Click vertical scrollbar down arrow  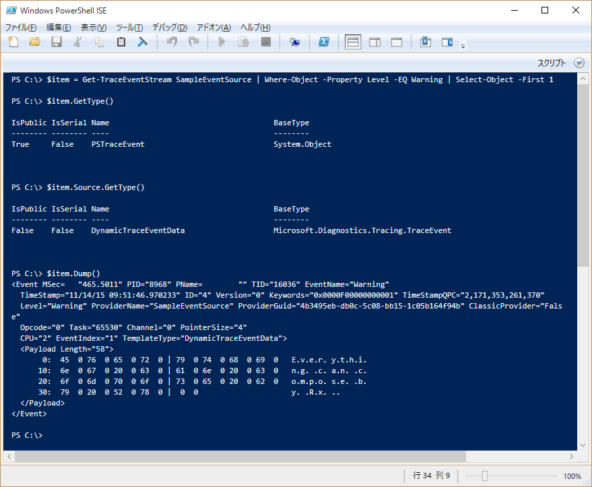pyautogui.click(x=583, y=445)
